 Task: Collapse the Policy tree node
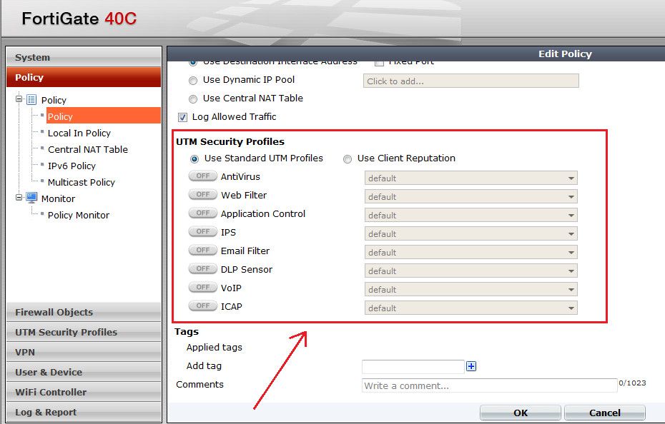[x=19, y=99]
